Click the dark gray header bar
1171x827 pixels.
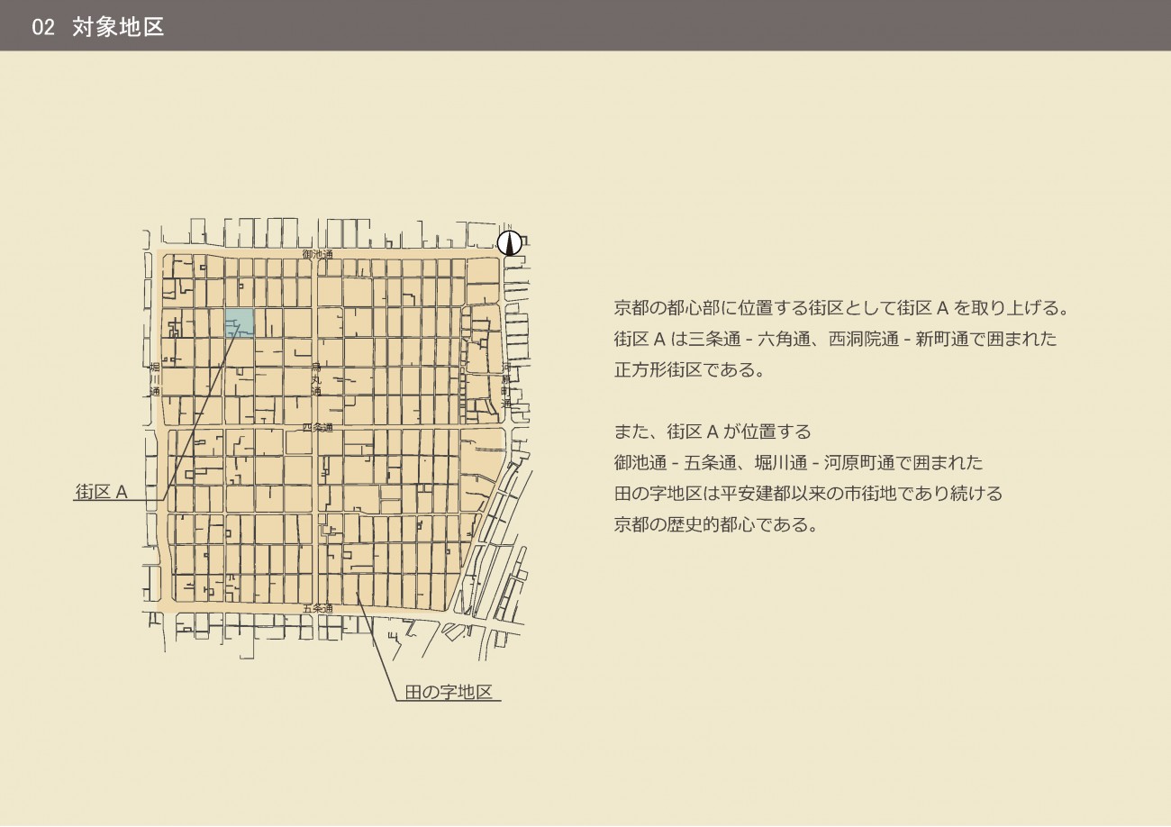631,25
